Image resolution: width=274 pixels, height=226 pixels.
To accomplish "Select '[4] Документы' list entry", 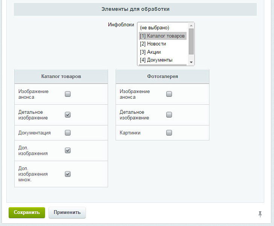I will (156, 60).
